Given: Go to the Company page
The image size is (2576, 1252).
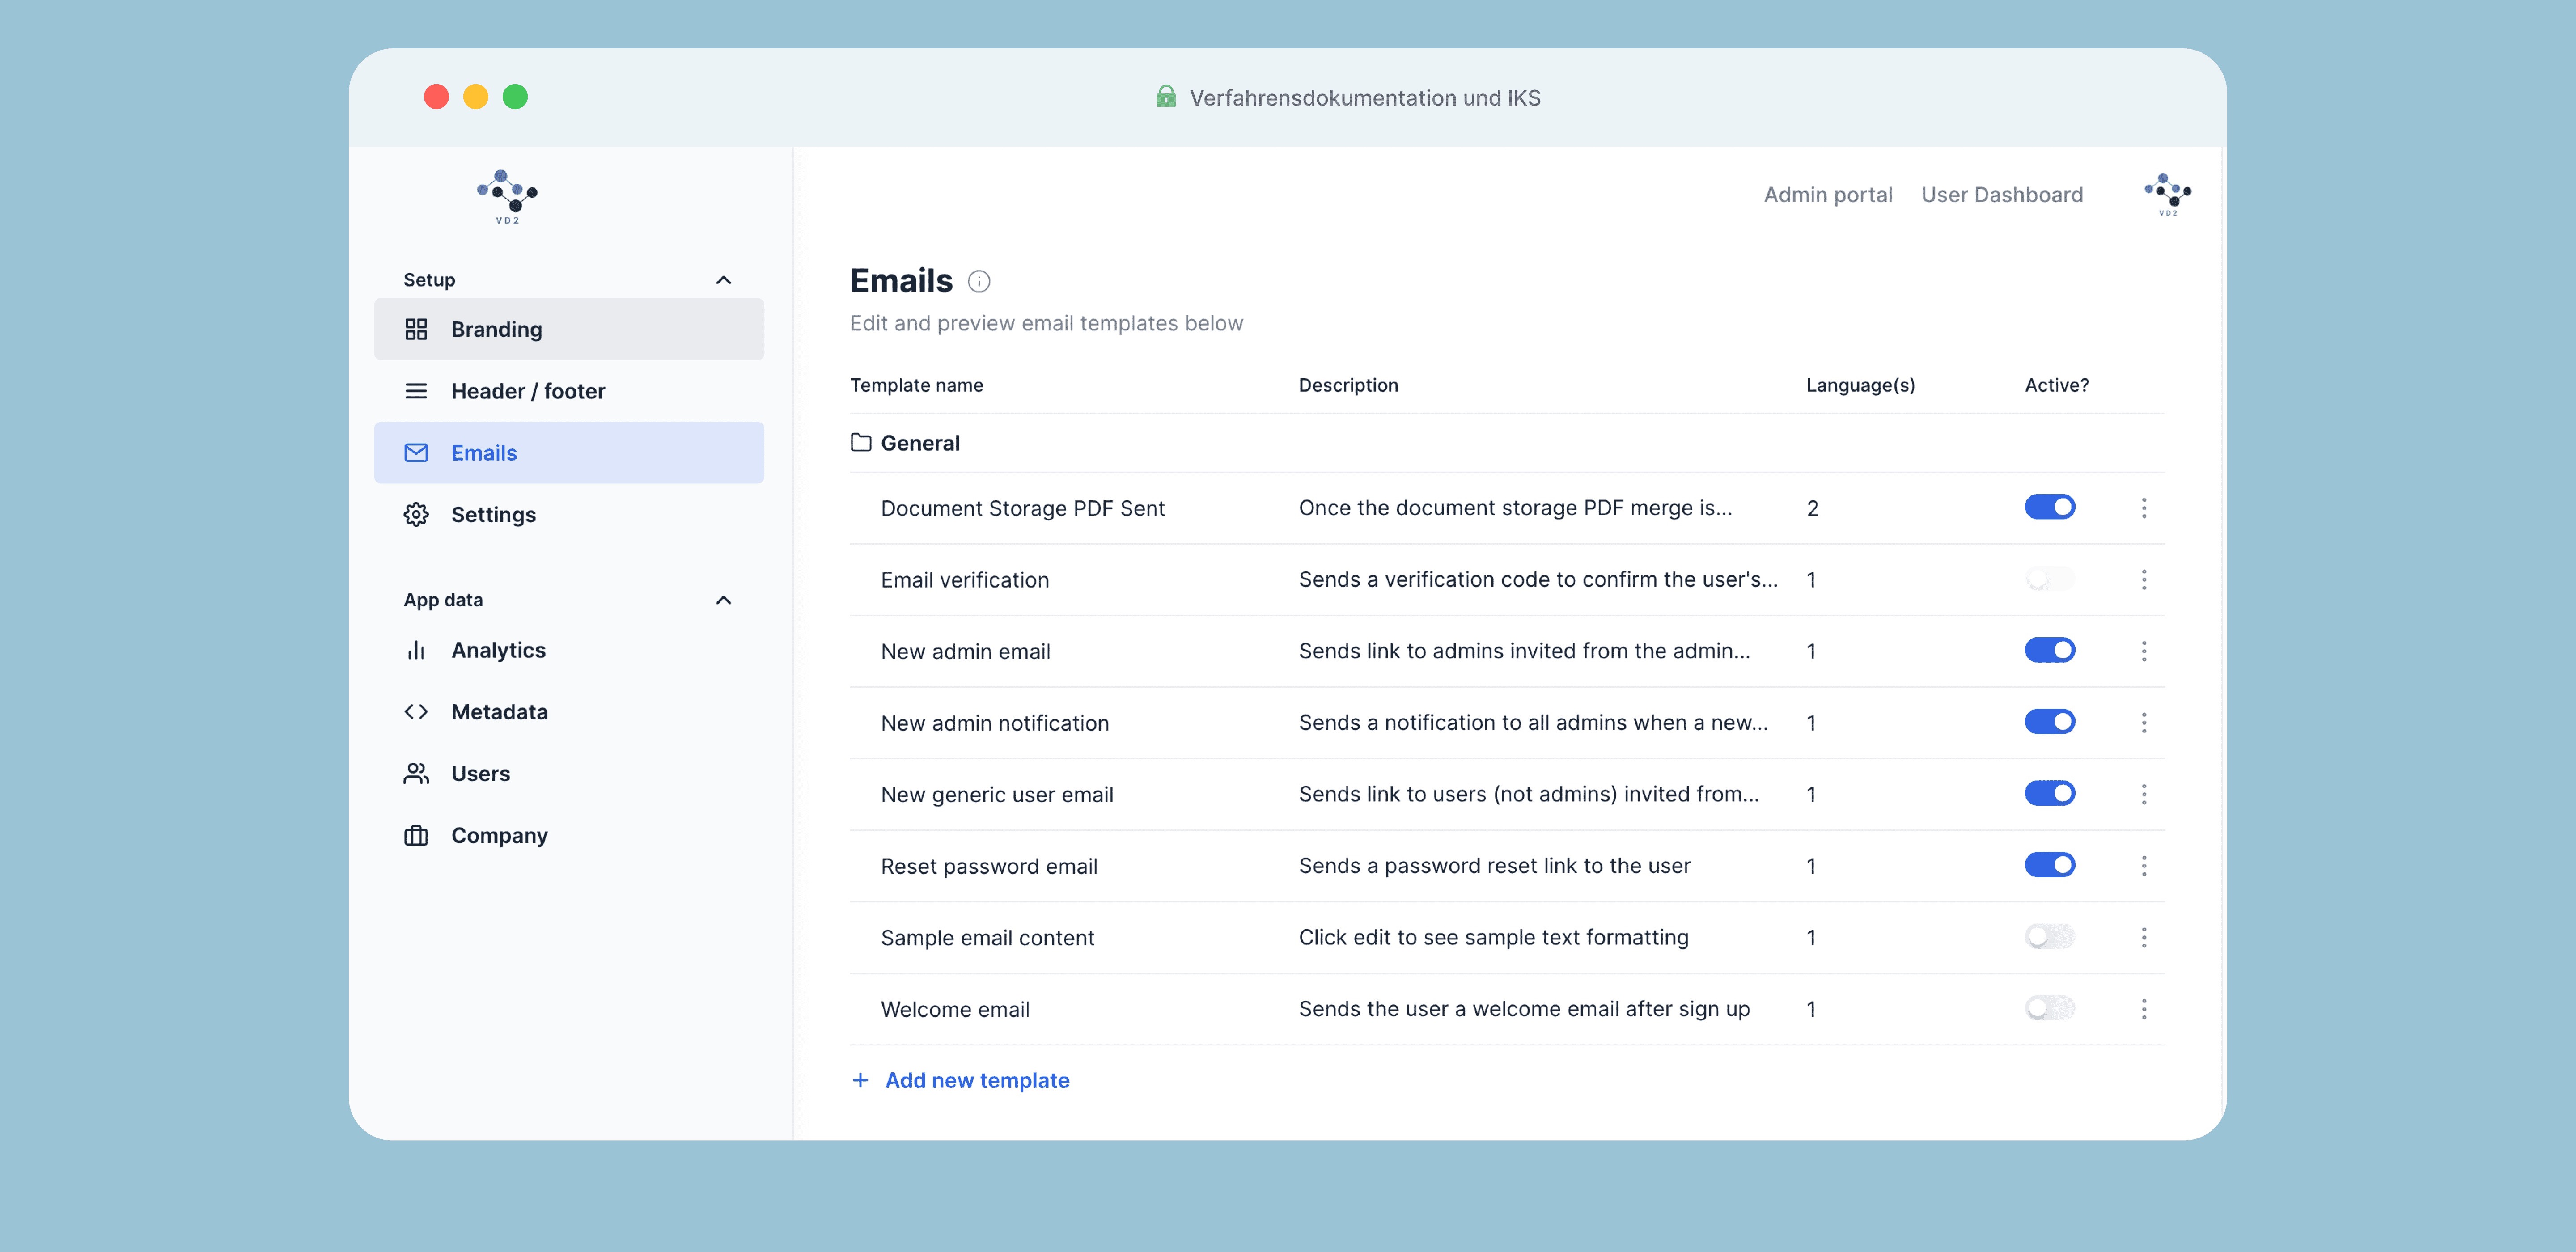Looking at the screenshot, I should [569, 835].
